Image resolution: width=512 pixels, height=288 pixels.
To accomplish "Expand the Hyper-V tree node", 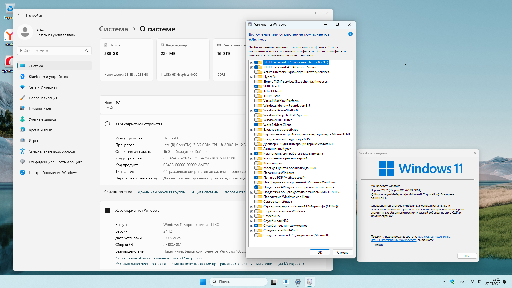I will 251,77.
